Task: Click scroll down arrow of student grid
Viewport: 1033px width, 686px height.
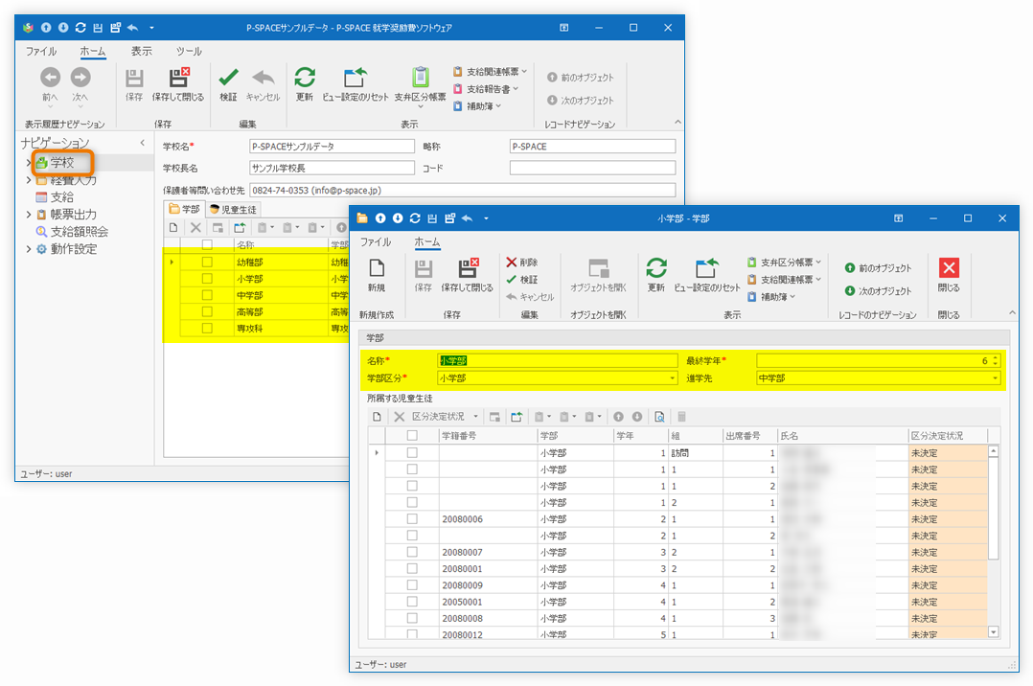Action: coord(994,632)
